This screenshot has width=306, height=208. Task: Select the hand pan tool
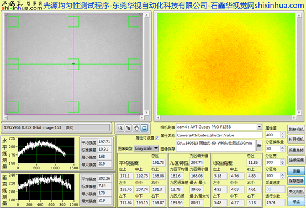coord(136,128)
